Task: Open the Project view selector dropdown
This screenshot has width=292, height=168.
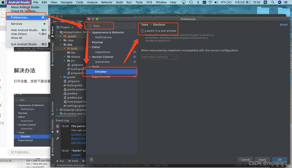Action: pyautogui.click(x=67, y=27)
